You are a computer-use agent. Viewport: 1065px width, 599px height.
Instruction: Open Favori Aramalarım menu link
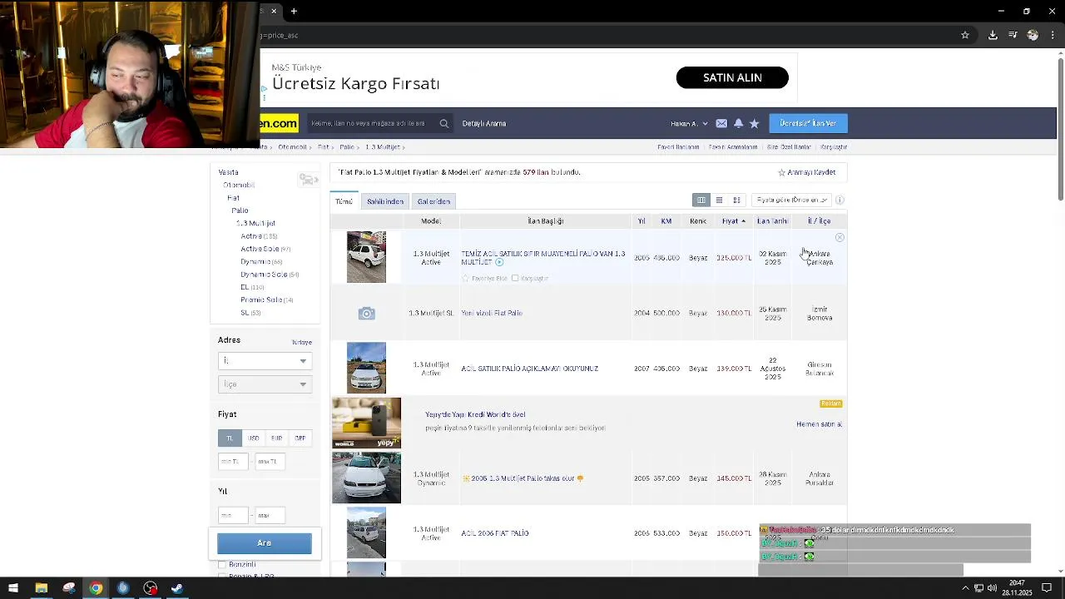pos(733,147)
